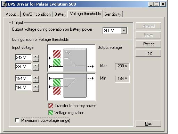
Task: Open the 200 V output voltage dropdown
Action: (124, 30)
